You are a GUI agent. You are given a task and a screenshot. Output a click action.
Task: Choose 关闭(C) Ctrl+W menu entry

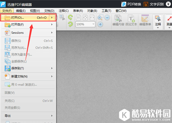pos(28,101)
